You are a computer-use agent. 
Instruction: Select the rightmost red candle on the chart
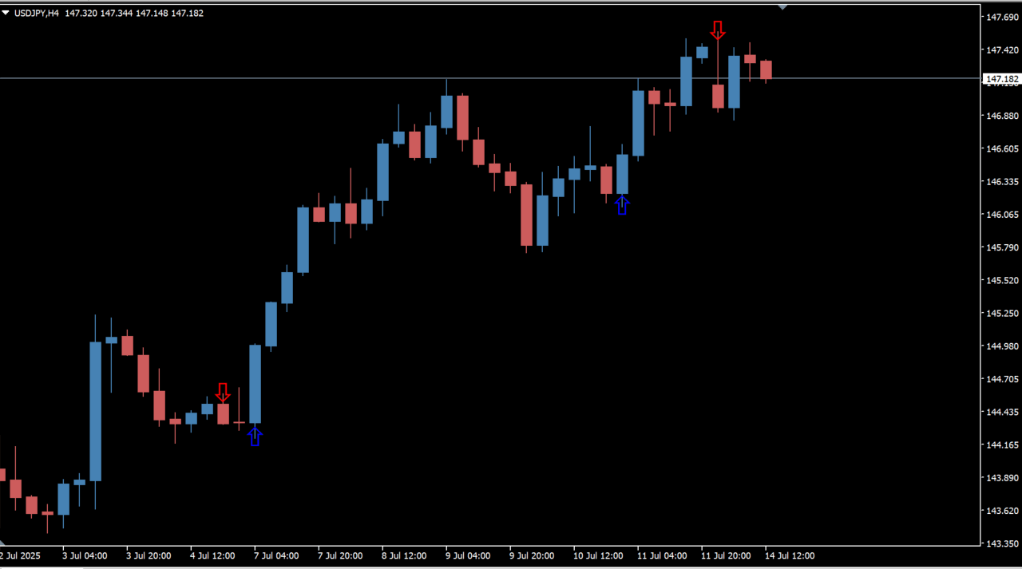[766, 69]
